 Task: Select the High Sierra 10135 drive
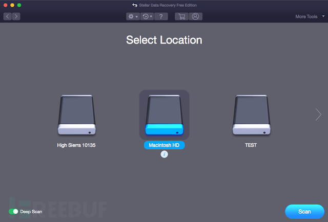(77, 115)
